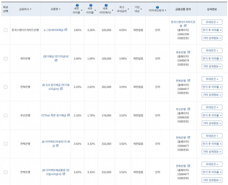This screenshot has height=185, width=228.
Task: Check compare box for JB 123 정기예금 row
Action: coord(5,87)
